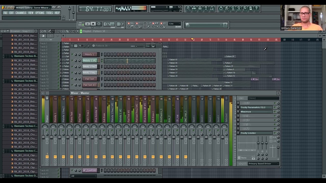Click the save icon in the top toolbar

227,8
